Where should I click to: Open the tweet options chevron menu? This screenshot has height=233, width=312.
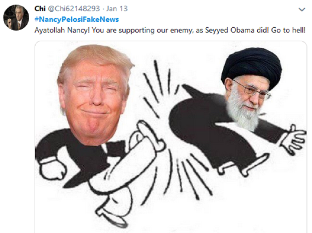(x=302, y=10)
